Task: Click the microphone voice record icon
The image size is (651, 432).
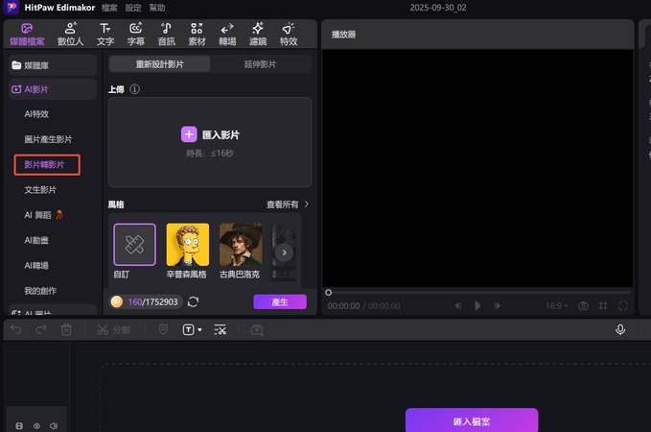Action: tap(620, 329)
